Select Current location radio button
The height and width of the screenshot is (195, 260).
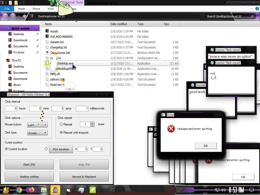point(6,149)
